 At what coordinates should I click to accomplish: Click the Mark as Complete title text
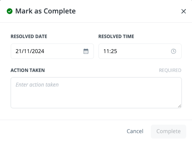click(x=45, y=11)
